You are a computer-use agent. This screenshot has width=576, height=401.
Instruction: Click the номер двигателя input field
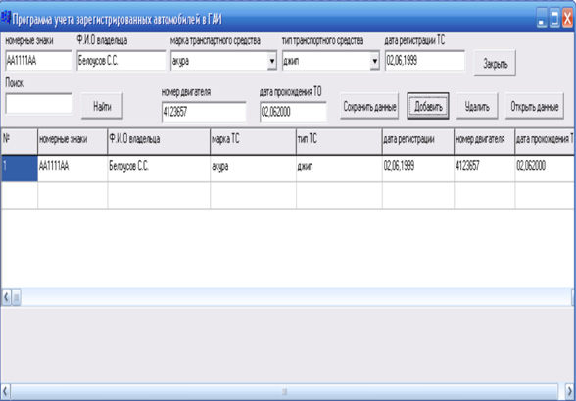coord(204,112)
